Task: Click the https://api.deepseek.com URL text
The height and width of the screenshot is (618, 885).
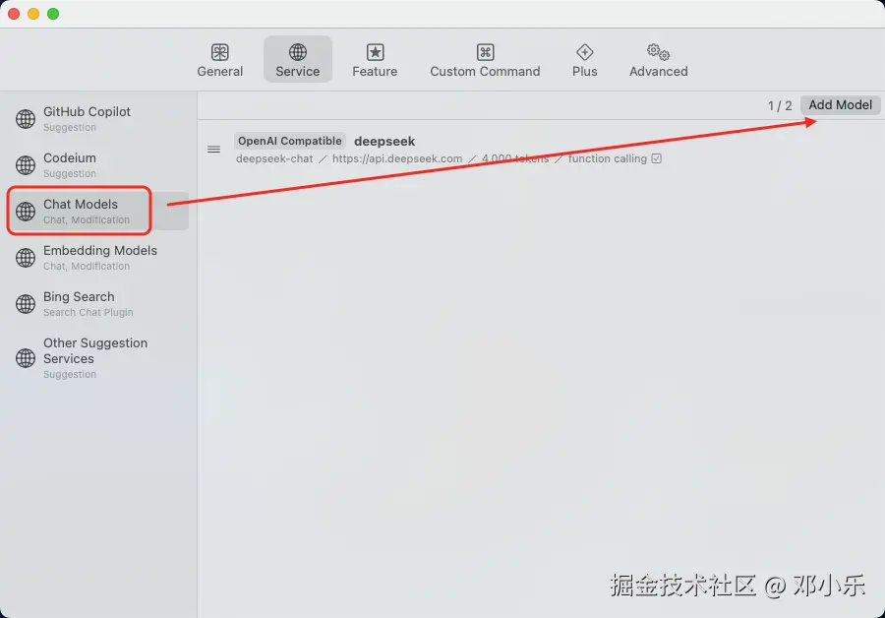Action: tap(397, 158)
